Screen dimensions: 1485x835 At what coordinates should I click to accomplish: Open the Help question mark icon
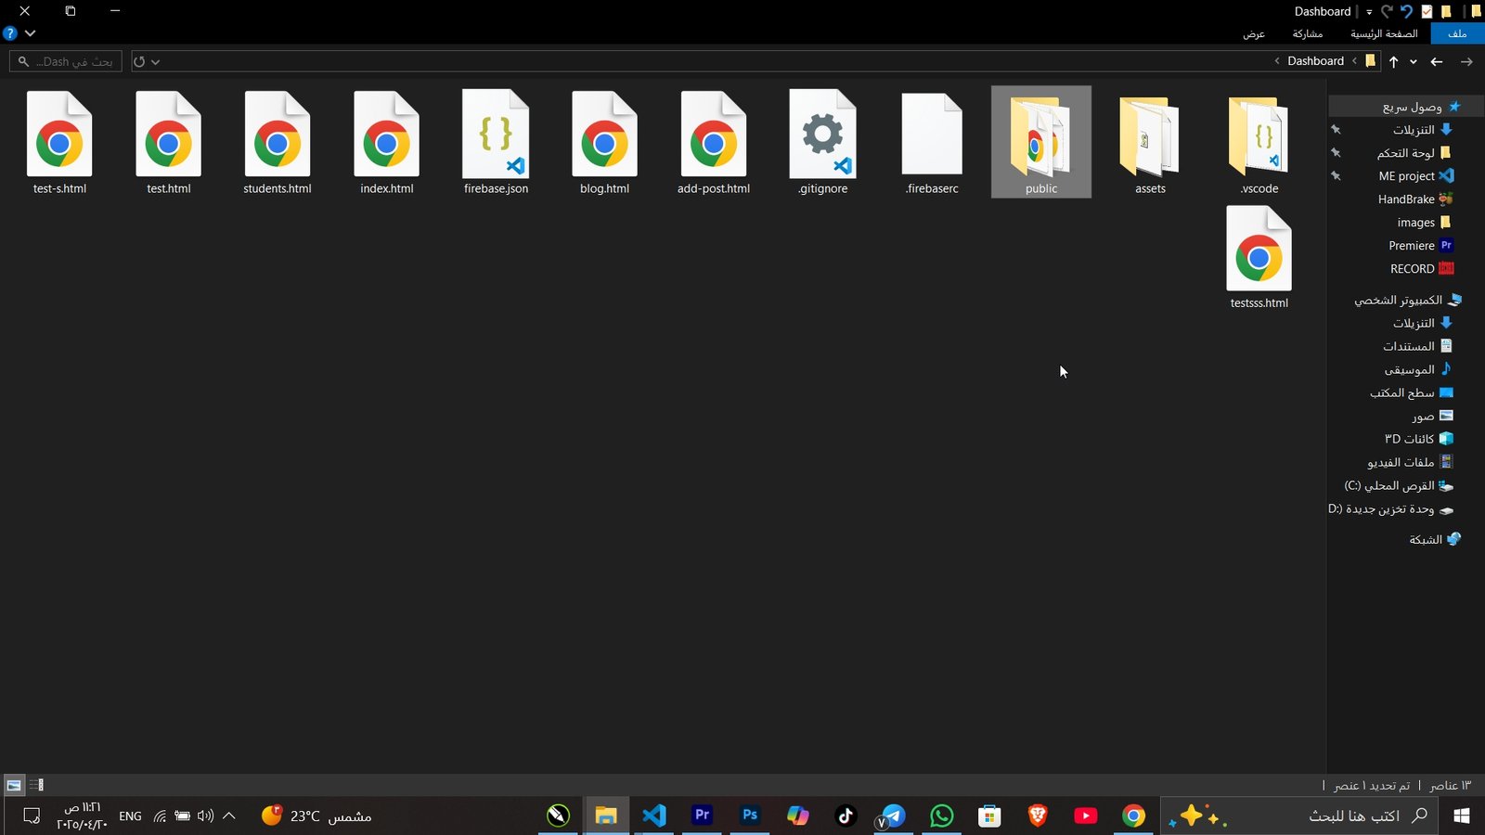coord(10,33)
